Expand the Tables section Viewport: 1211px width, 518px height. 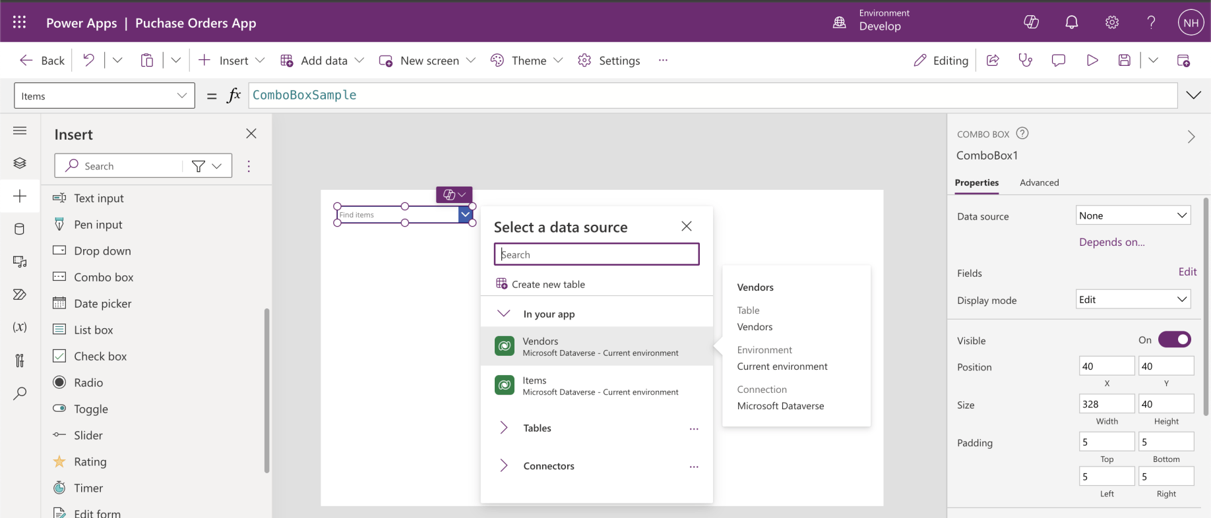537,428
